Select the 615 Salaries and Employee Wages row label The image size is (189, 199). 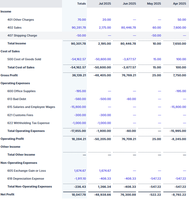tap(31, 107)
